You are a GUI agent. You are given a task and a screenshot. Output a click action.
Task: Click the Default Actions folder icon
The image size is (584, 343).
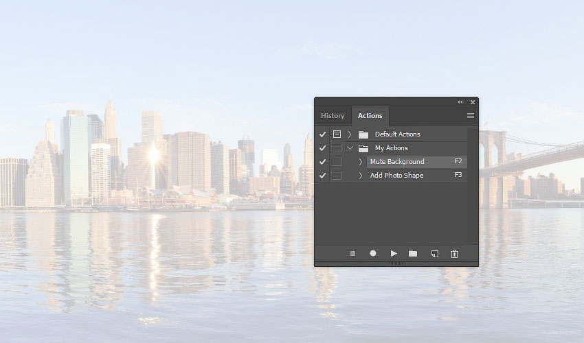point(363,134)
